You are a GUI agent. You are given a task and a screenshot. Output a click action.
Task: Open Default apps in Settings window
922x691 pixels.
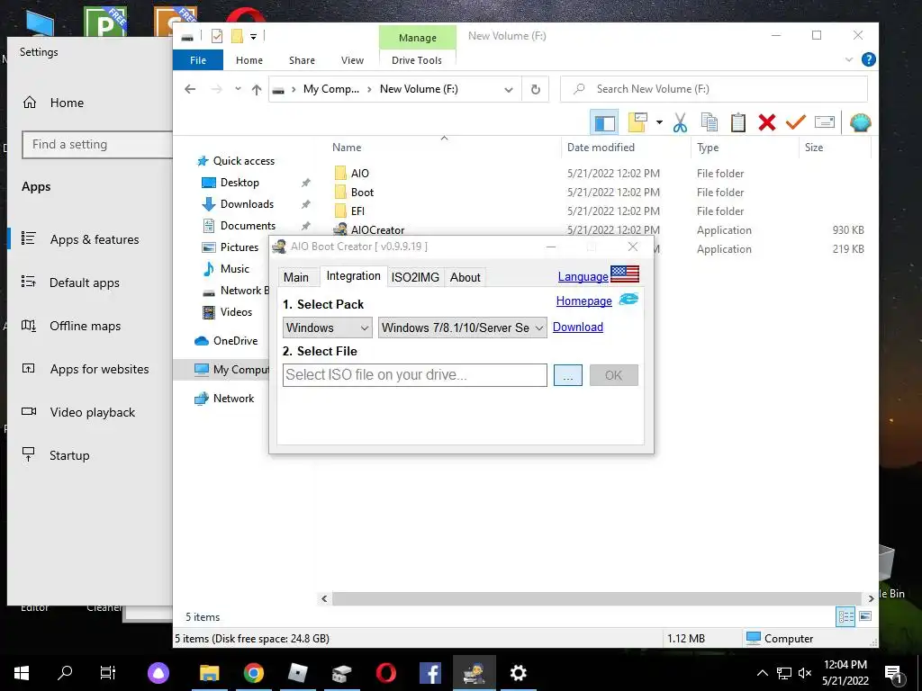84,283
